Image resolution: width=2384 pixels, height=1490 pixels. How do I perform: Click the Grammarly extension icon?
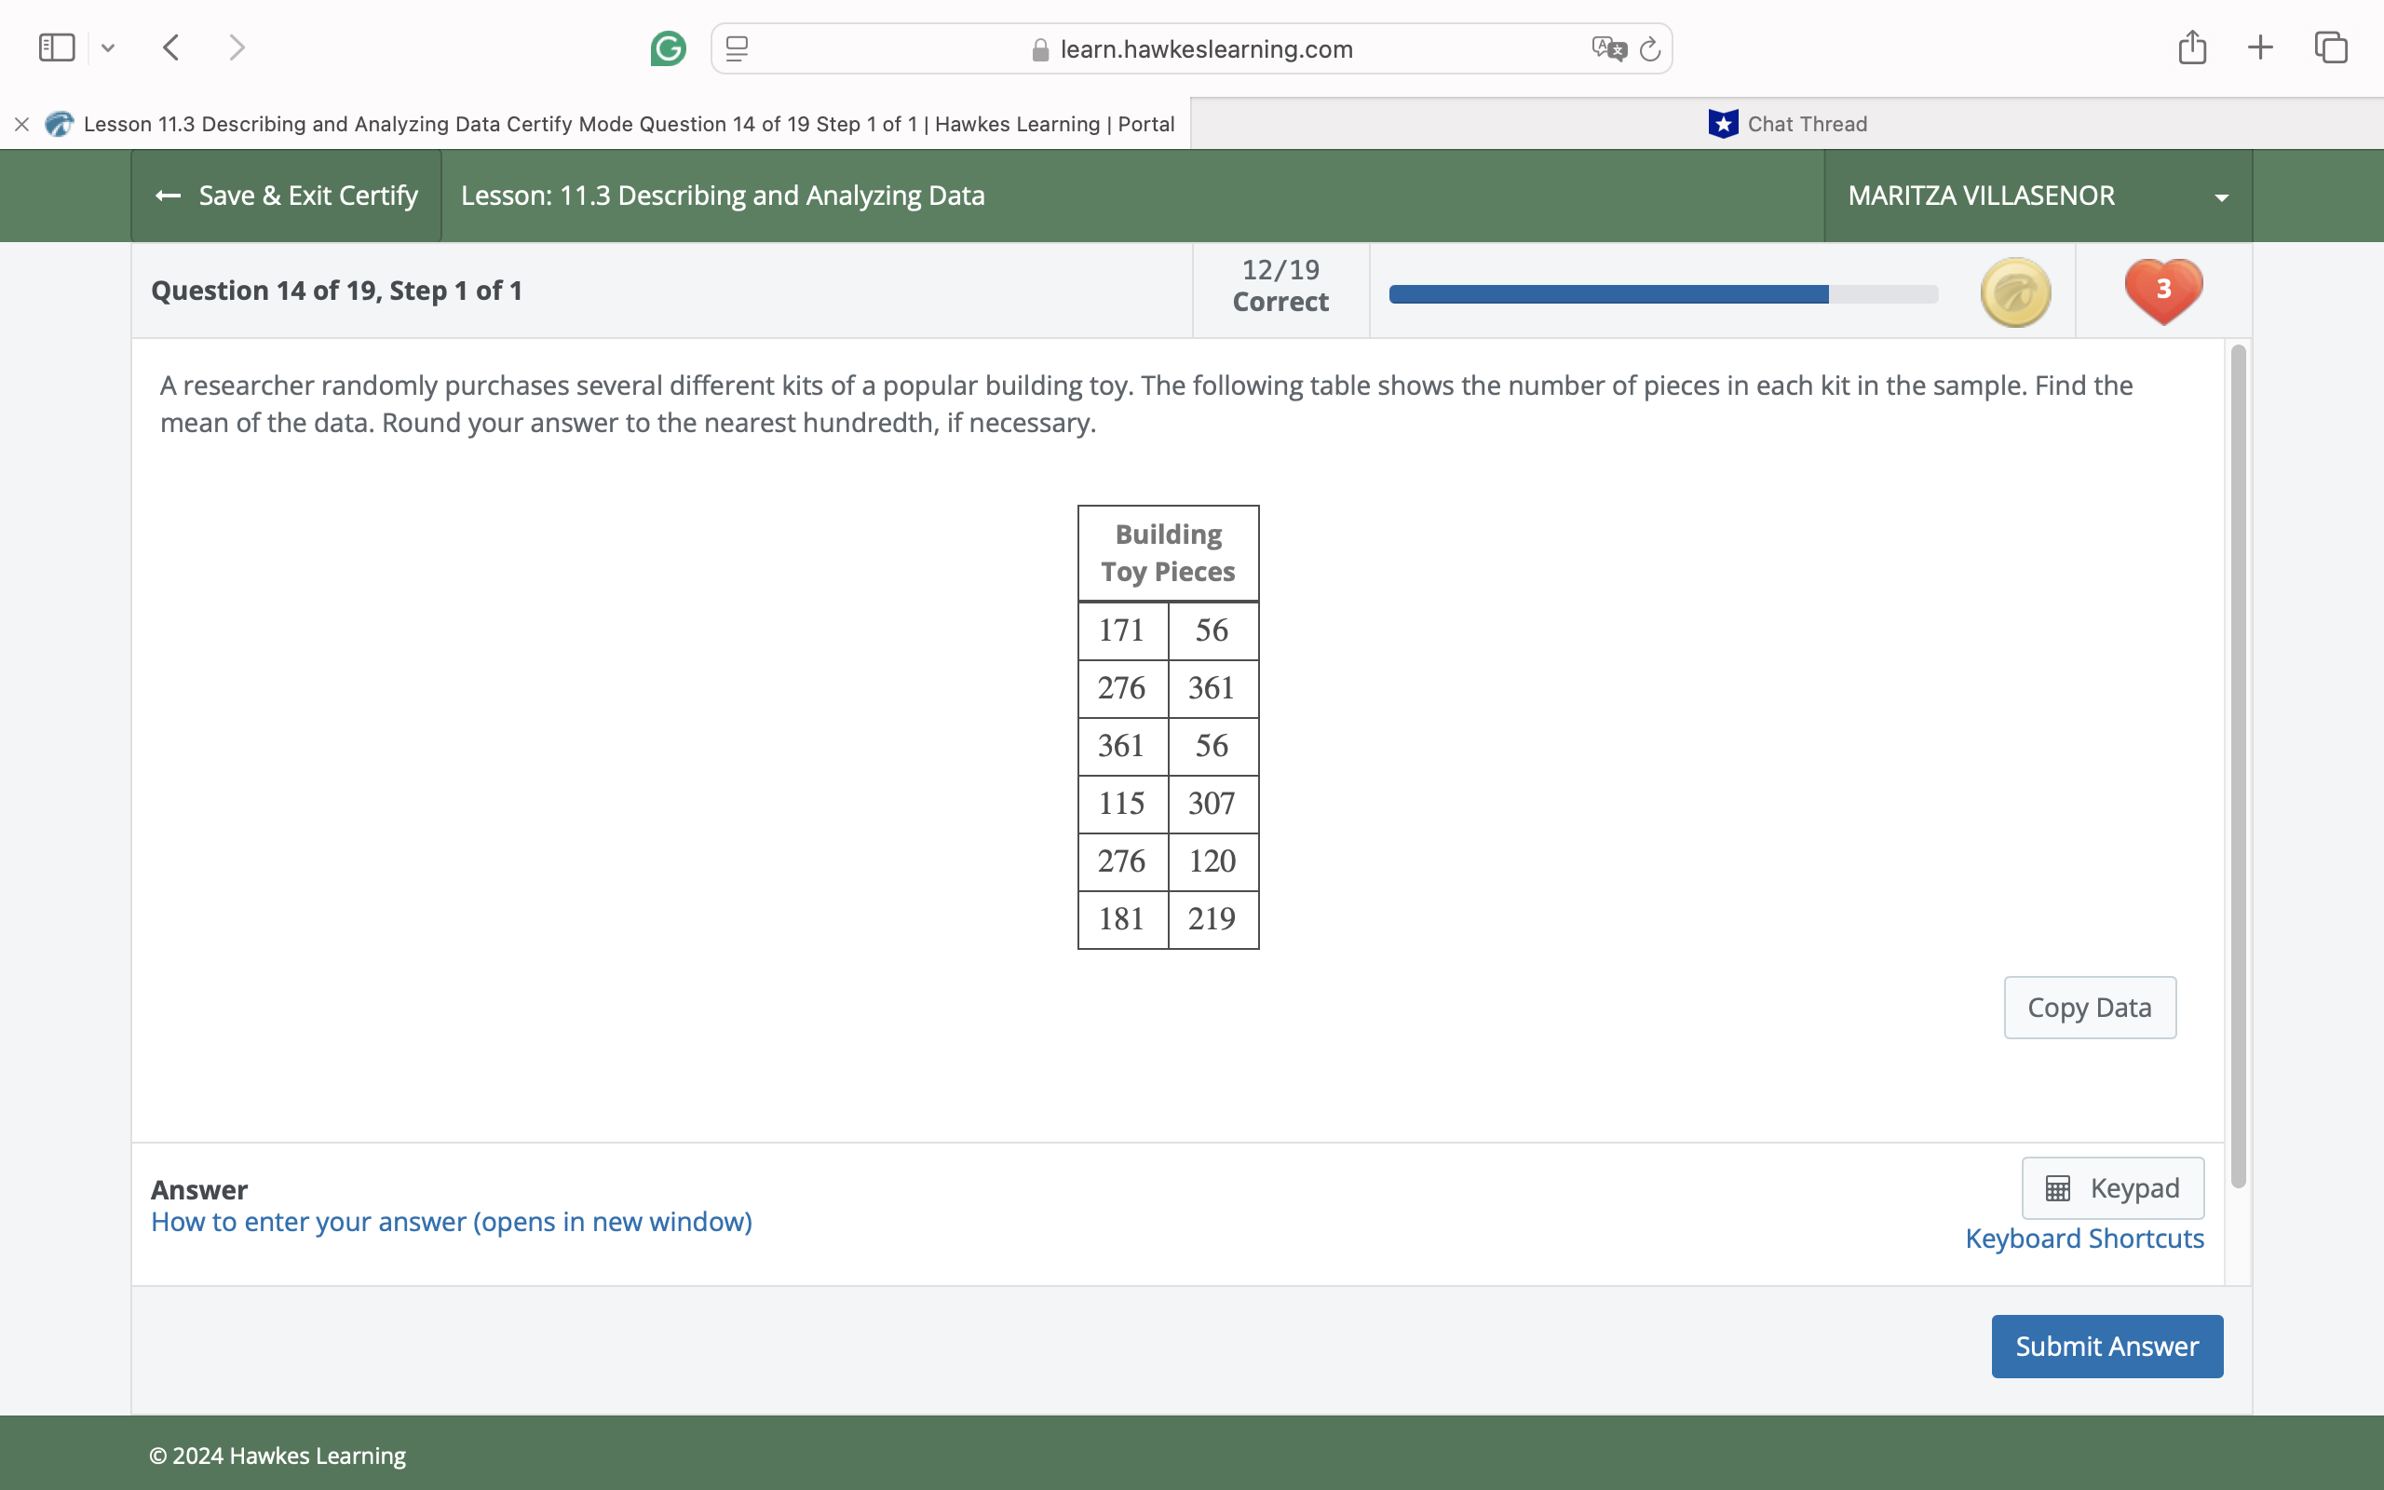pyautogui.click(x=668, y=47)
